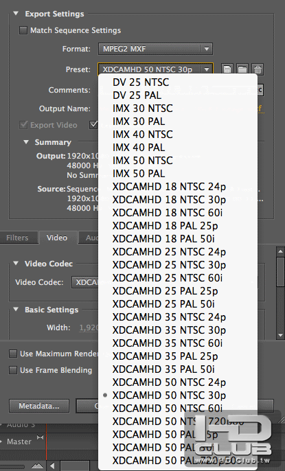Click the timeline zoom mountain icon
Screen dimensions: 285x471
pyautogui.click(x=37, y=466)
